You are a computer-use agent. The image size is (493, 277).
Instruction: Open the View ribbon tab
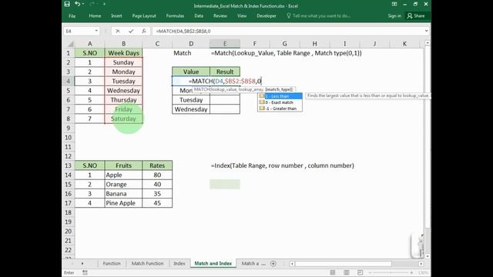[241, 15]
